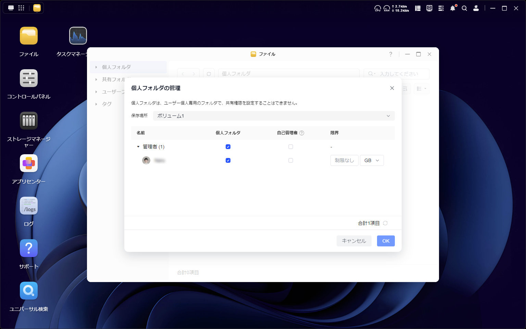526x329 pixels.
Task: Open the Logs desktop icon
Action: 29,206
